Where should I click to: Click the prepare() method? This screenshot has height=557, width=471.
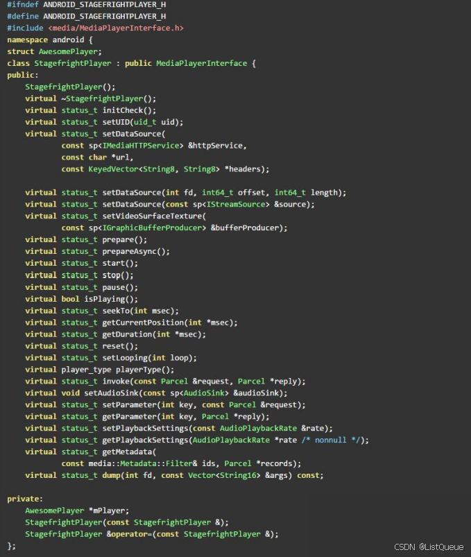(125, 239)
